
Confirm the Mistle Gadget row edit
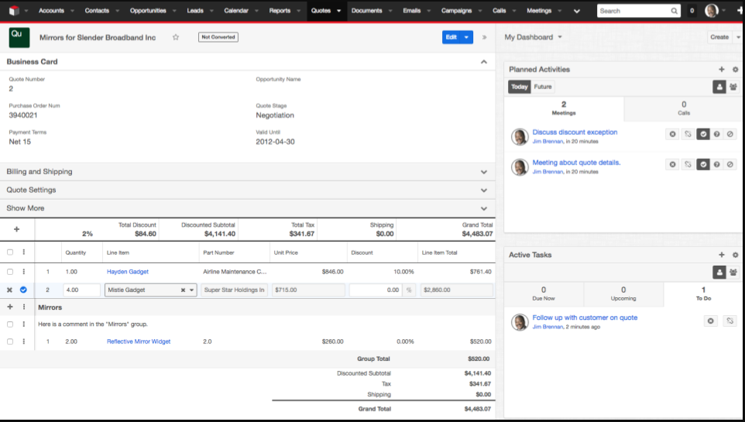coord(23,290)
